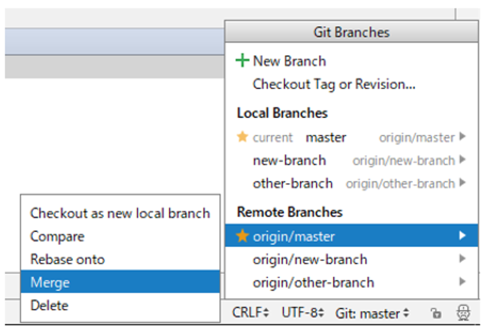Click the star icon on origin/master

242,236
